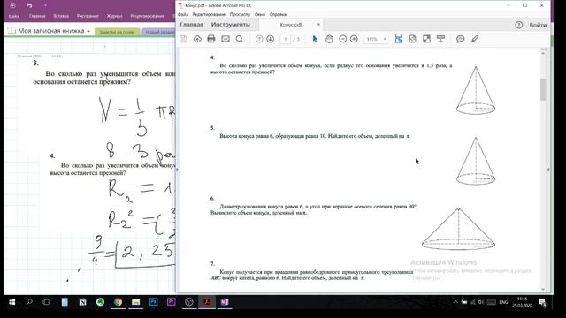Open Acrobat help question mark

519,25
